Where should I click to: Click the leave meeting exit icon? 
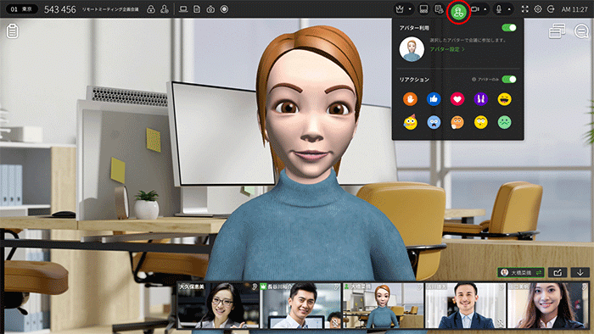[x=552, y=9]
